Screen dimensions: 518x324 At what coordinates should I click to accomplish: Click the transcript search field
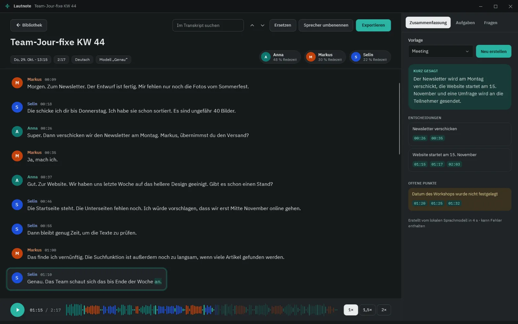point(208,25)
